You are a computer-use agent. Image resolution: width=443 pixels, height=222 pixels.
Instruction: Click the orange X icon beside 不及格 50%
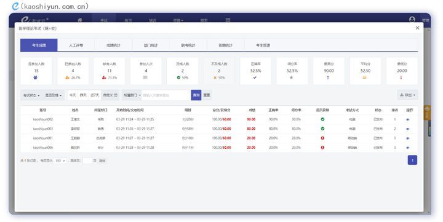[215, 77]
